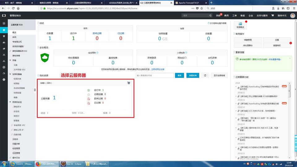Screen dimensions: 297x167
Task: Select 安全组 in sidebar
Action: pos(16,111)
